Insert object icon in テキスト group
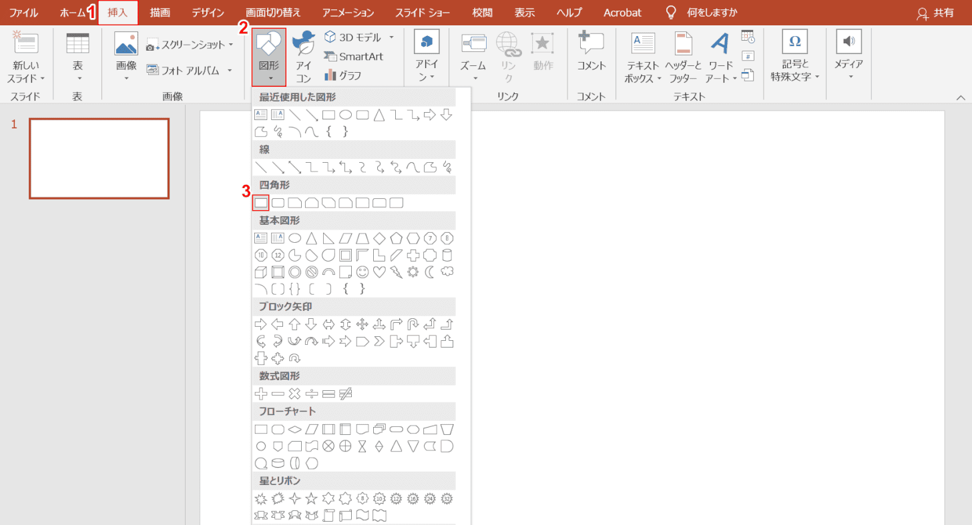This screenshot has width=972, height=525. point(748,75)
